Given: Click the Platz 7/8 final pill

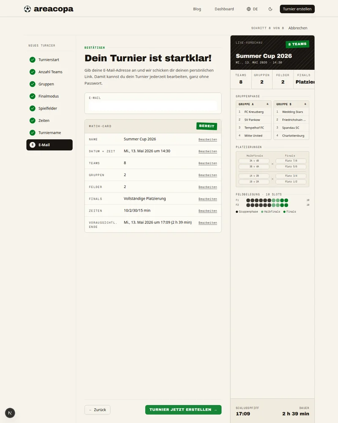Looking at the screenshot, I should point(291,161).
